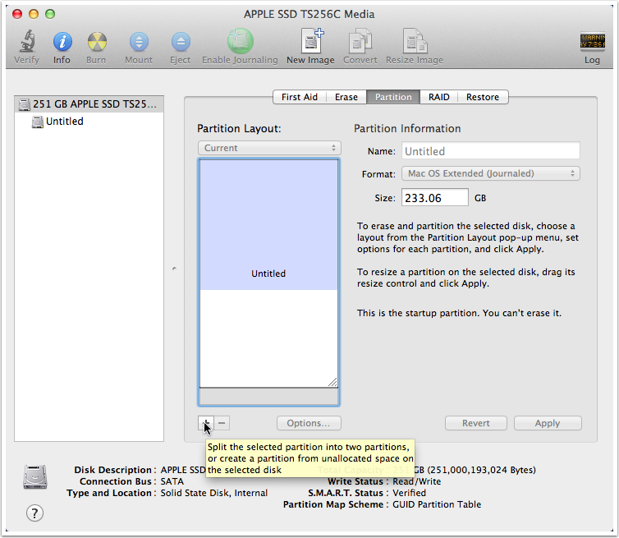Screen dimensions: 619x538
Task: Click the Size field showing 233.06
Action: pos(434,197)
